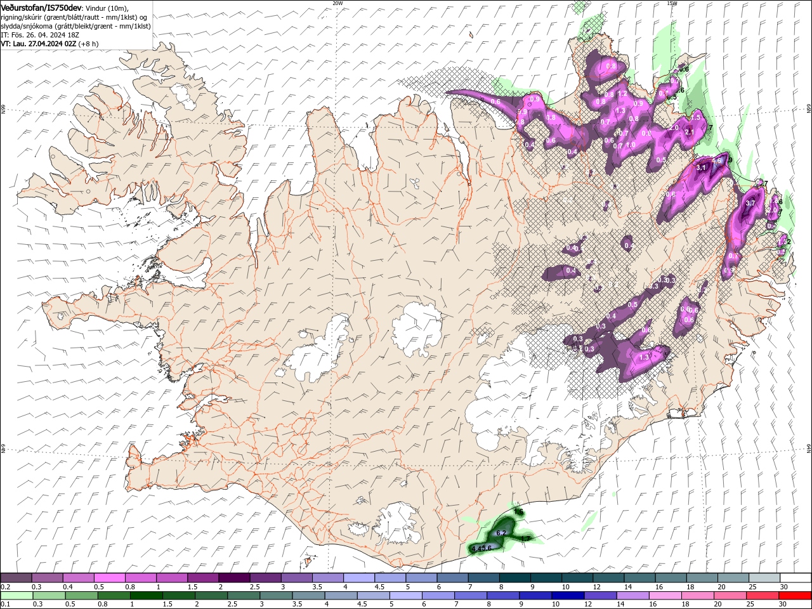Select the dark green 1 swatch in lower scale
The image size is (812, 609).
pyautogui.click(x=146, y=596)
